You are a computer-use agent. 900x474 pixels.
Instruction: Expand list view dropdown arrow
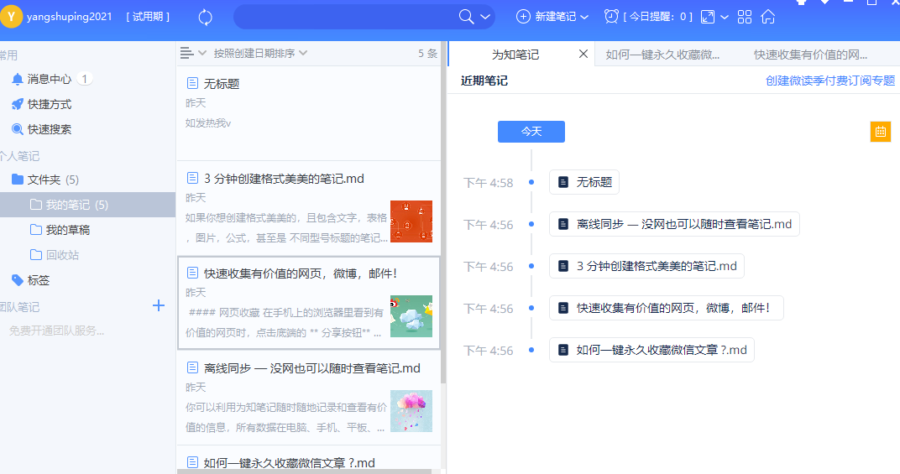tap(202, 53)
